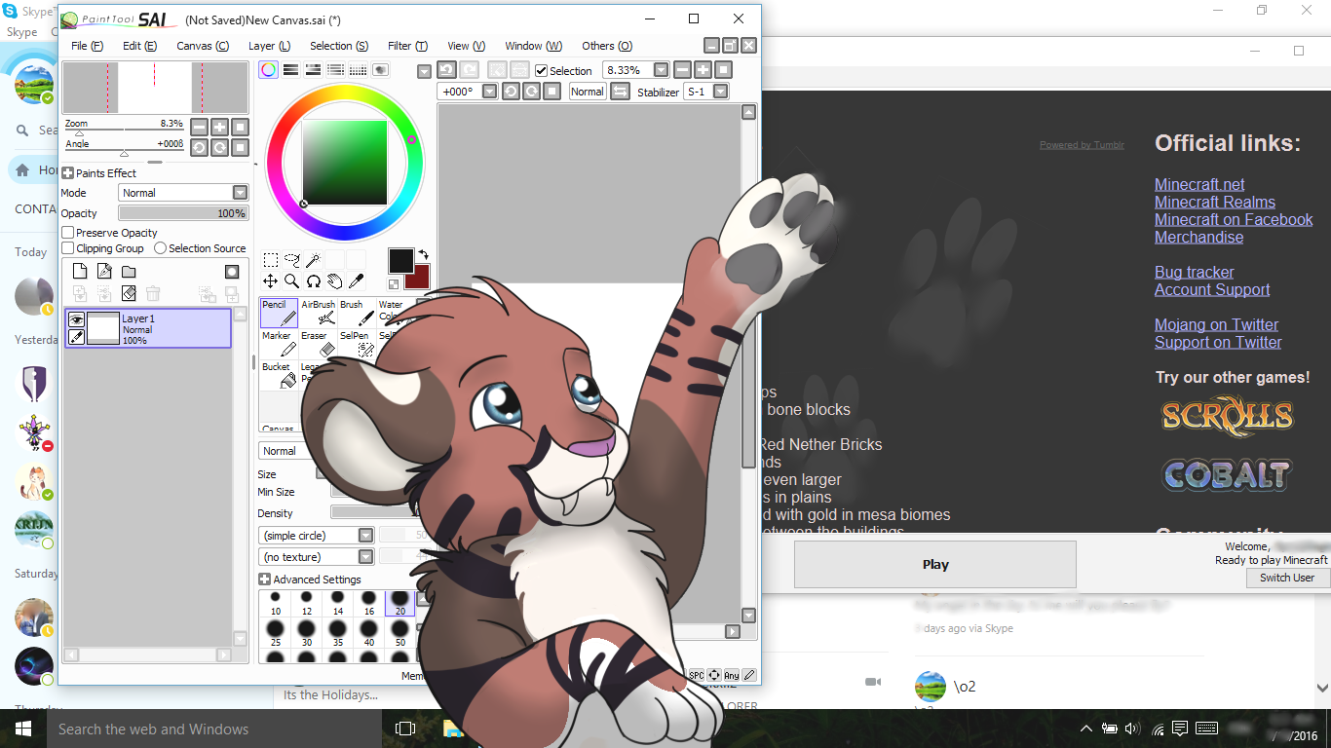
Task: Open the Canvas menu
Action: click(x=203, y=46)
